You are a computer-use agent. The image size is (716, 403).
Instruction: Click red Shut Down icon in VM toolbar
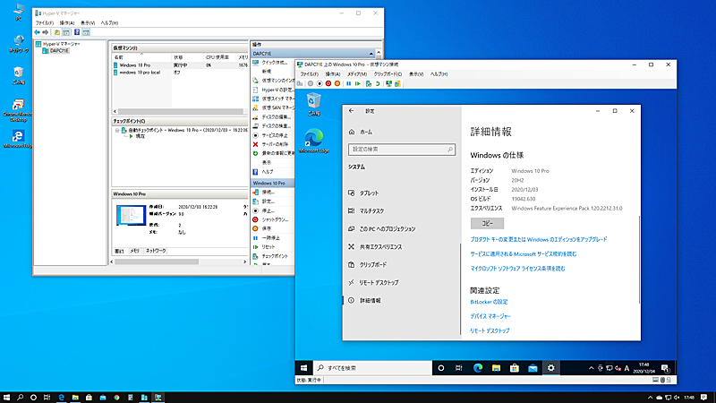tap(328, 83)
